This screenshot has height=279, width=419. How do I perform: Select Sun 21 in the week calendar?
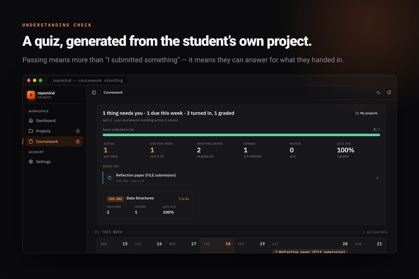tap(369, 245)
